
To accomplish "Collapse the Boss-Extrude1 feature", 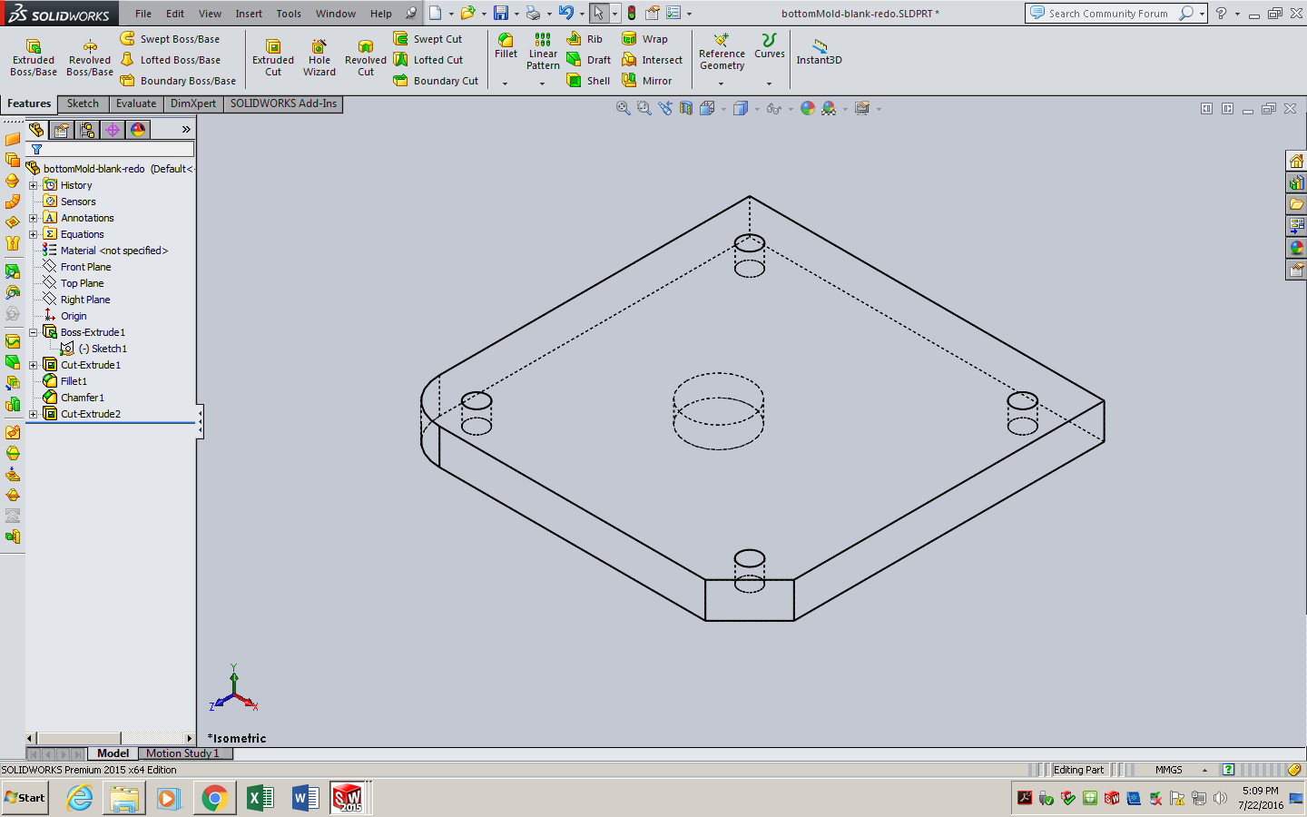I will pyautogui.click(x=33, y=331).
